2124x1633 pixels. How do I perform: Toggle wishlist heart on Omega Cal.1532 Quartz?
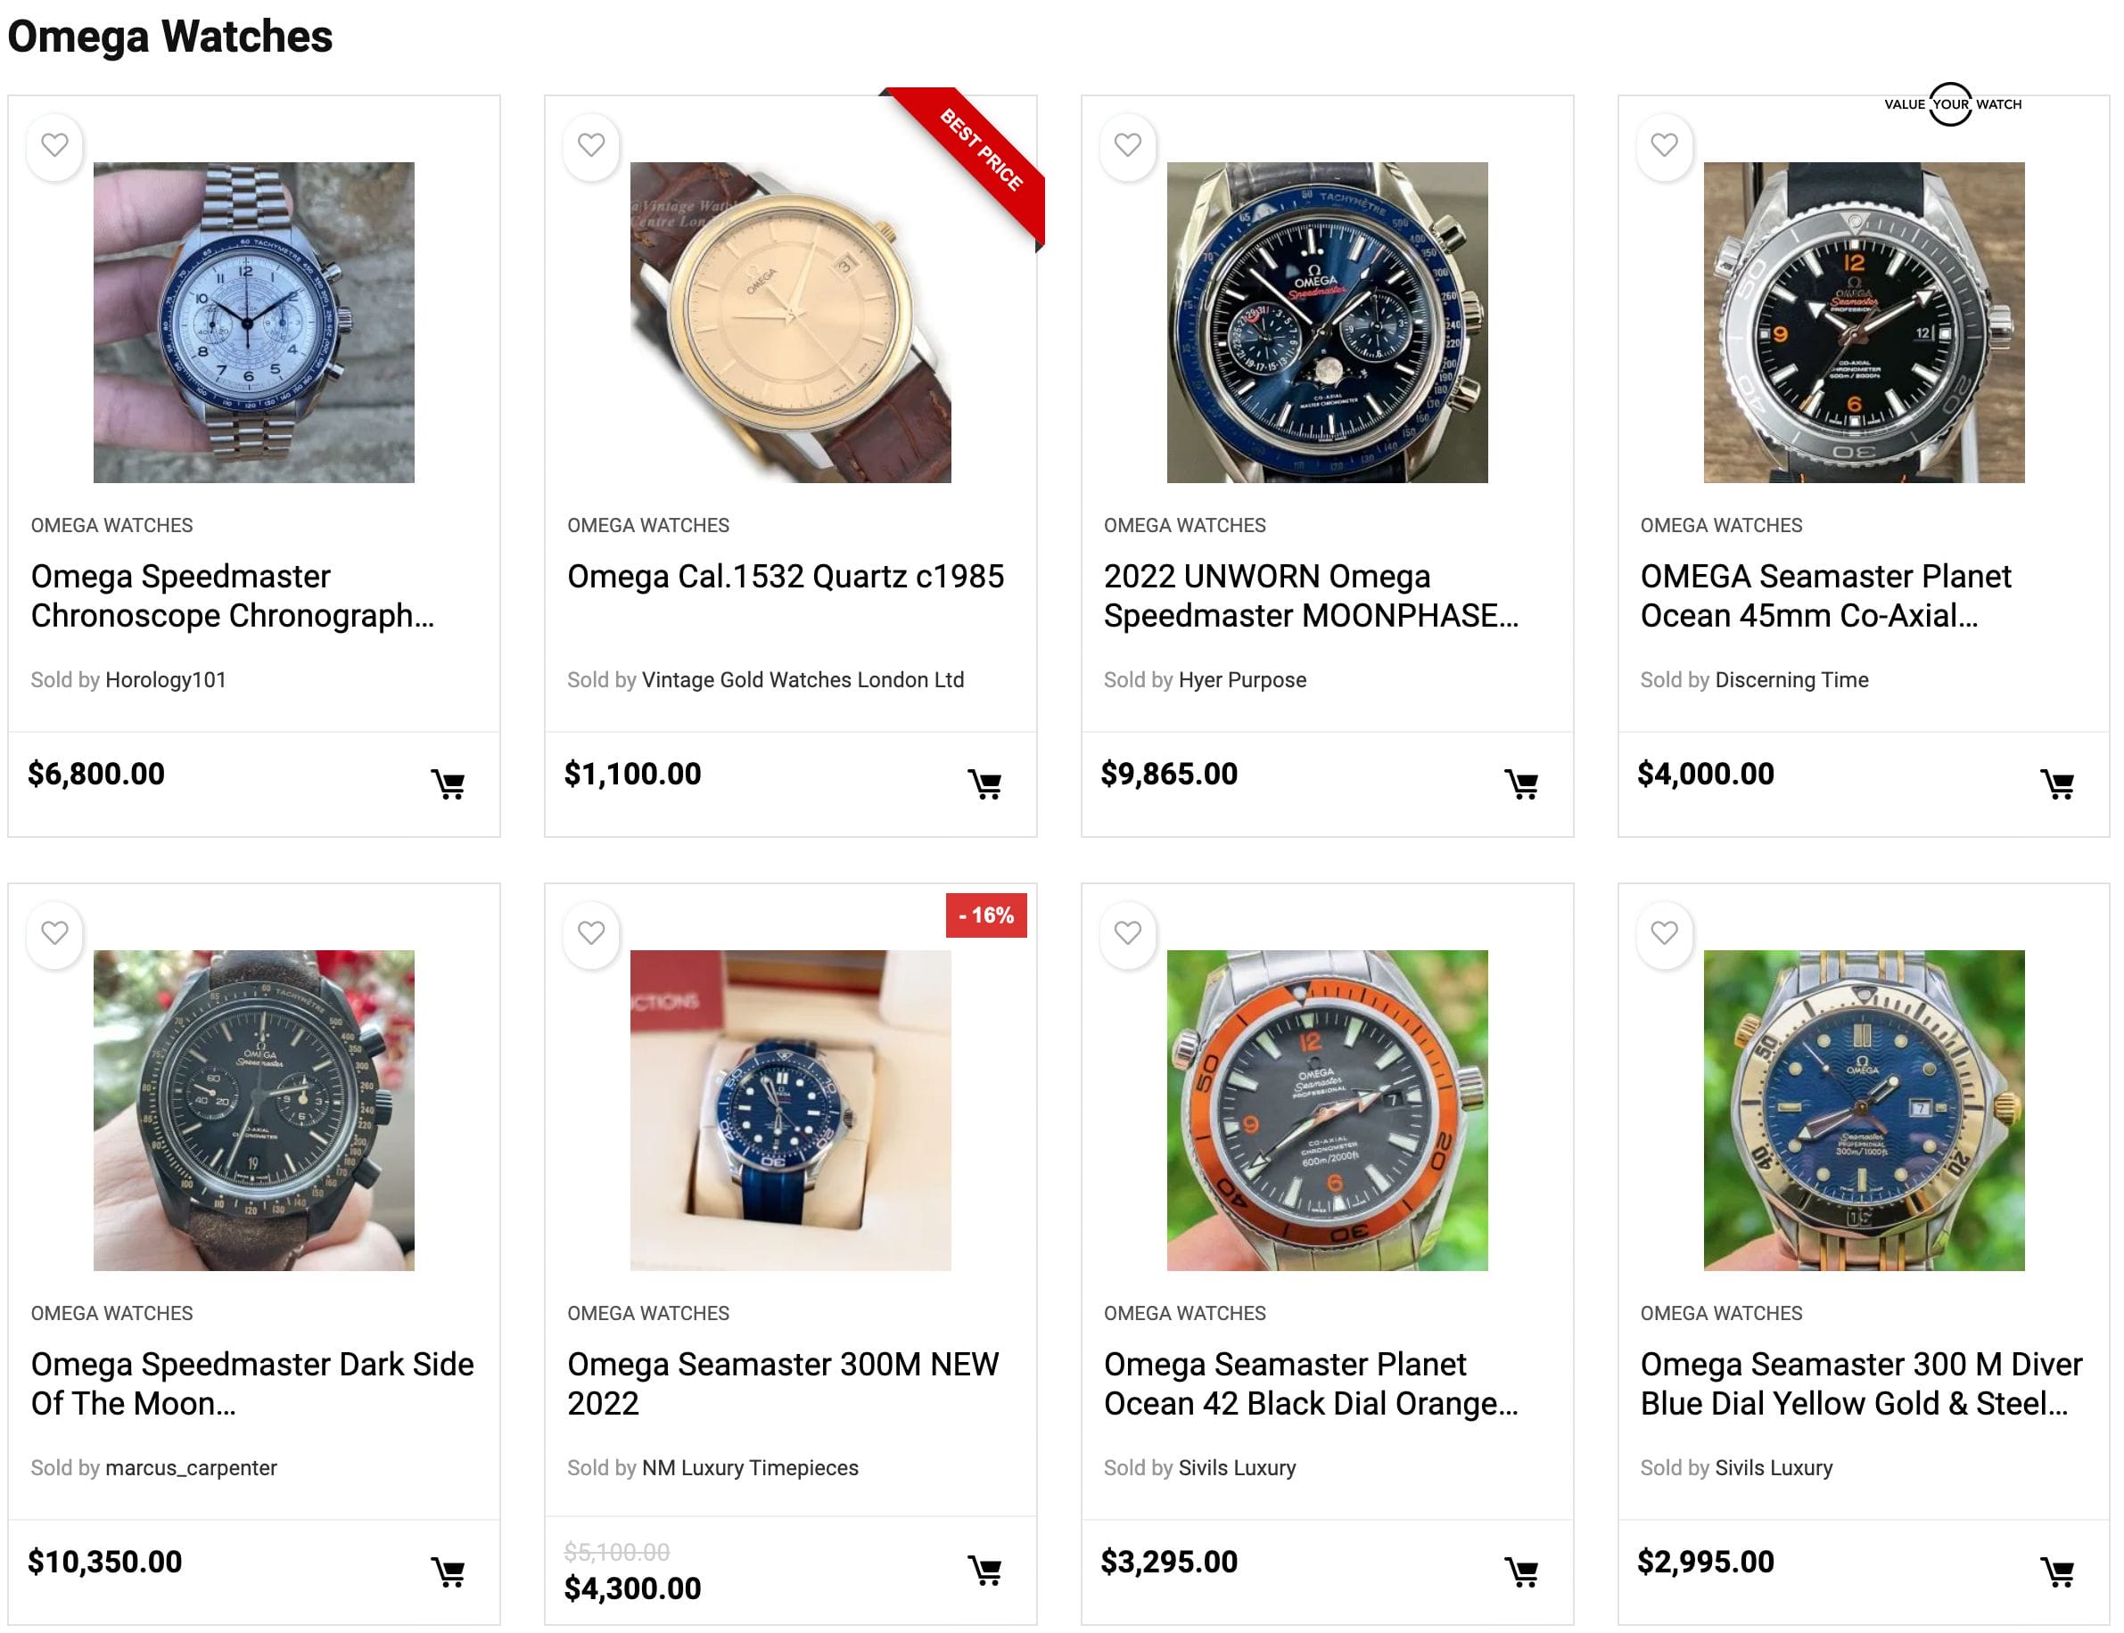point(591,146)
